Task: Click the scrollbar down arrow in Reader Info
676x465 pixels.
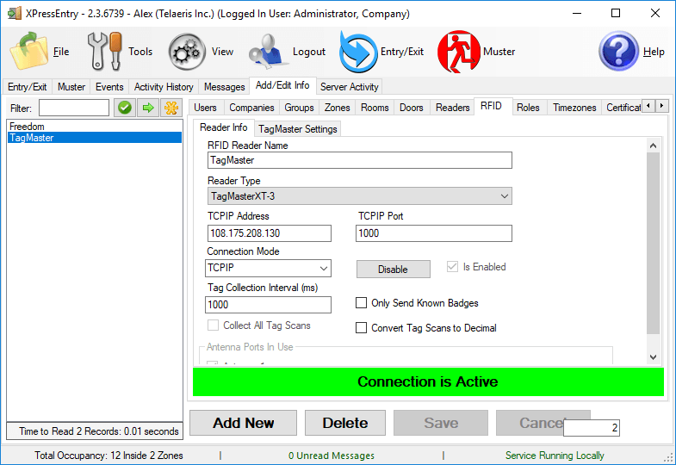Action: (653, 357)
